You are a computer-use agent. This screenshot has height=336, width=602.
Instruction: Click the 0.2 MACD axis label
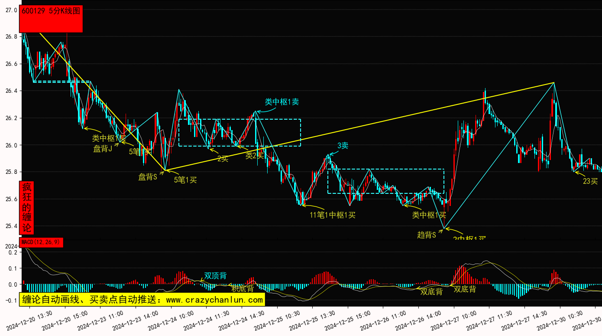click(13, 252)
